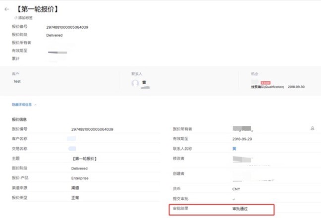The width and height of the screenshot is (321, 218).
Task: Click the blurred 交易名称 value
Action: [x=72, y=149]
